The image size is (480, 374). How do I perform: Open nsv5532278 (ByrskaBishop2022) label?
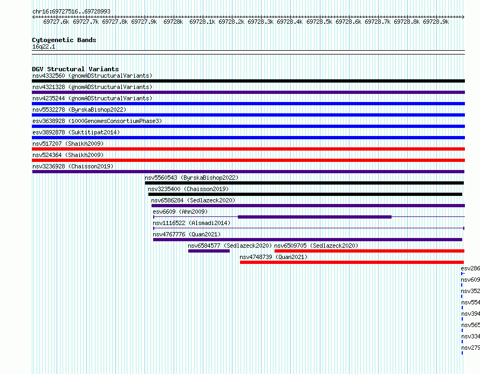pyautogui.click(x=79, y=110)
